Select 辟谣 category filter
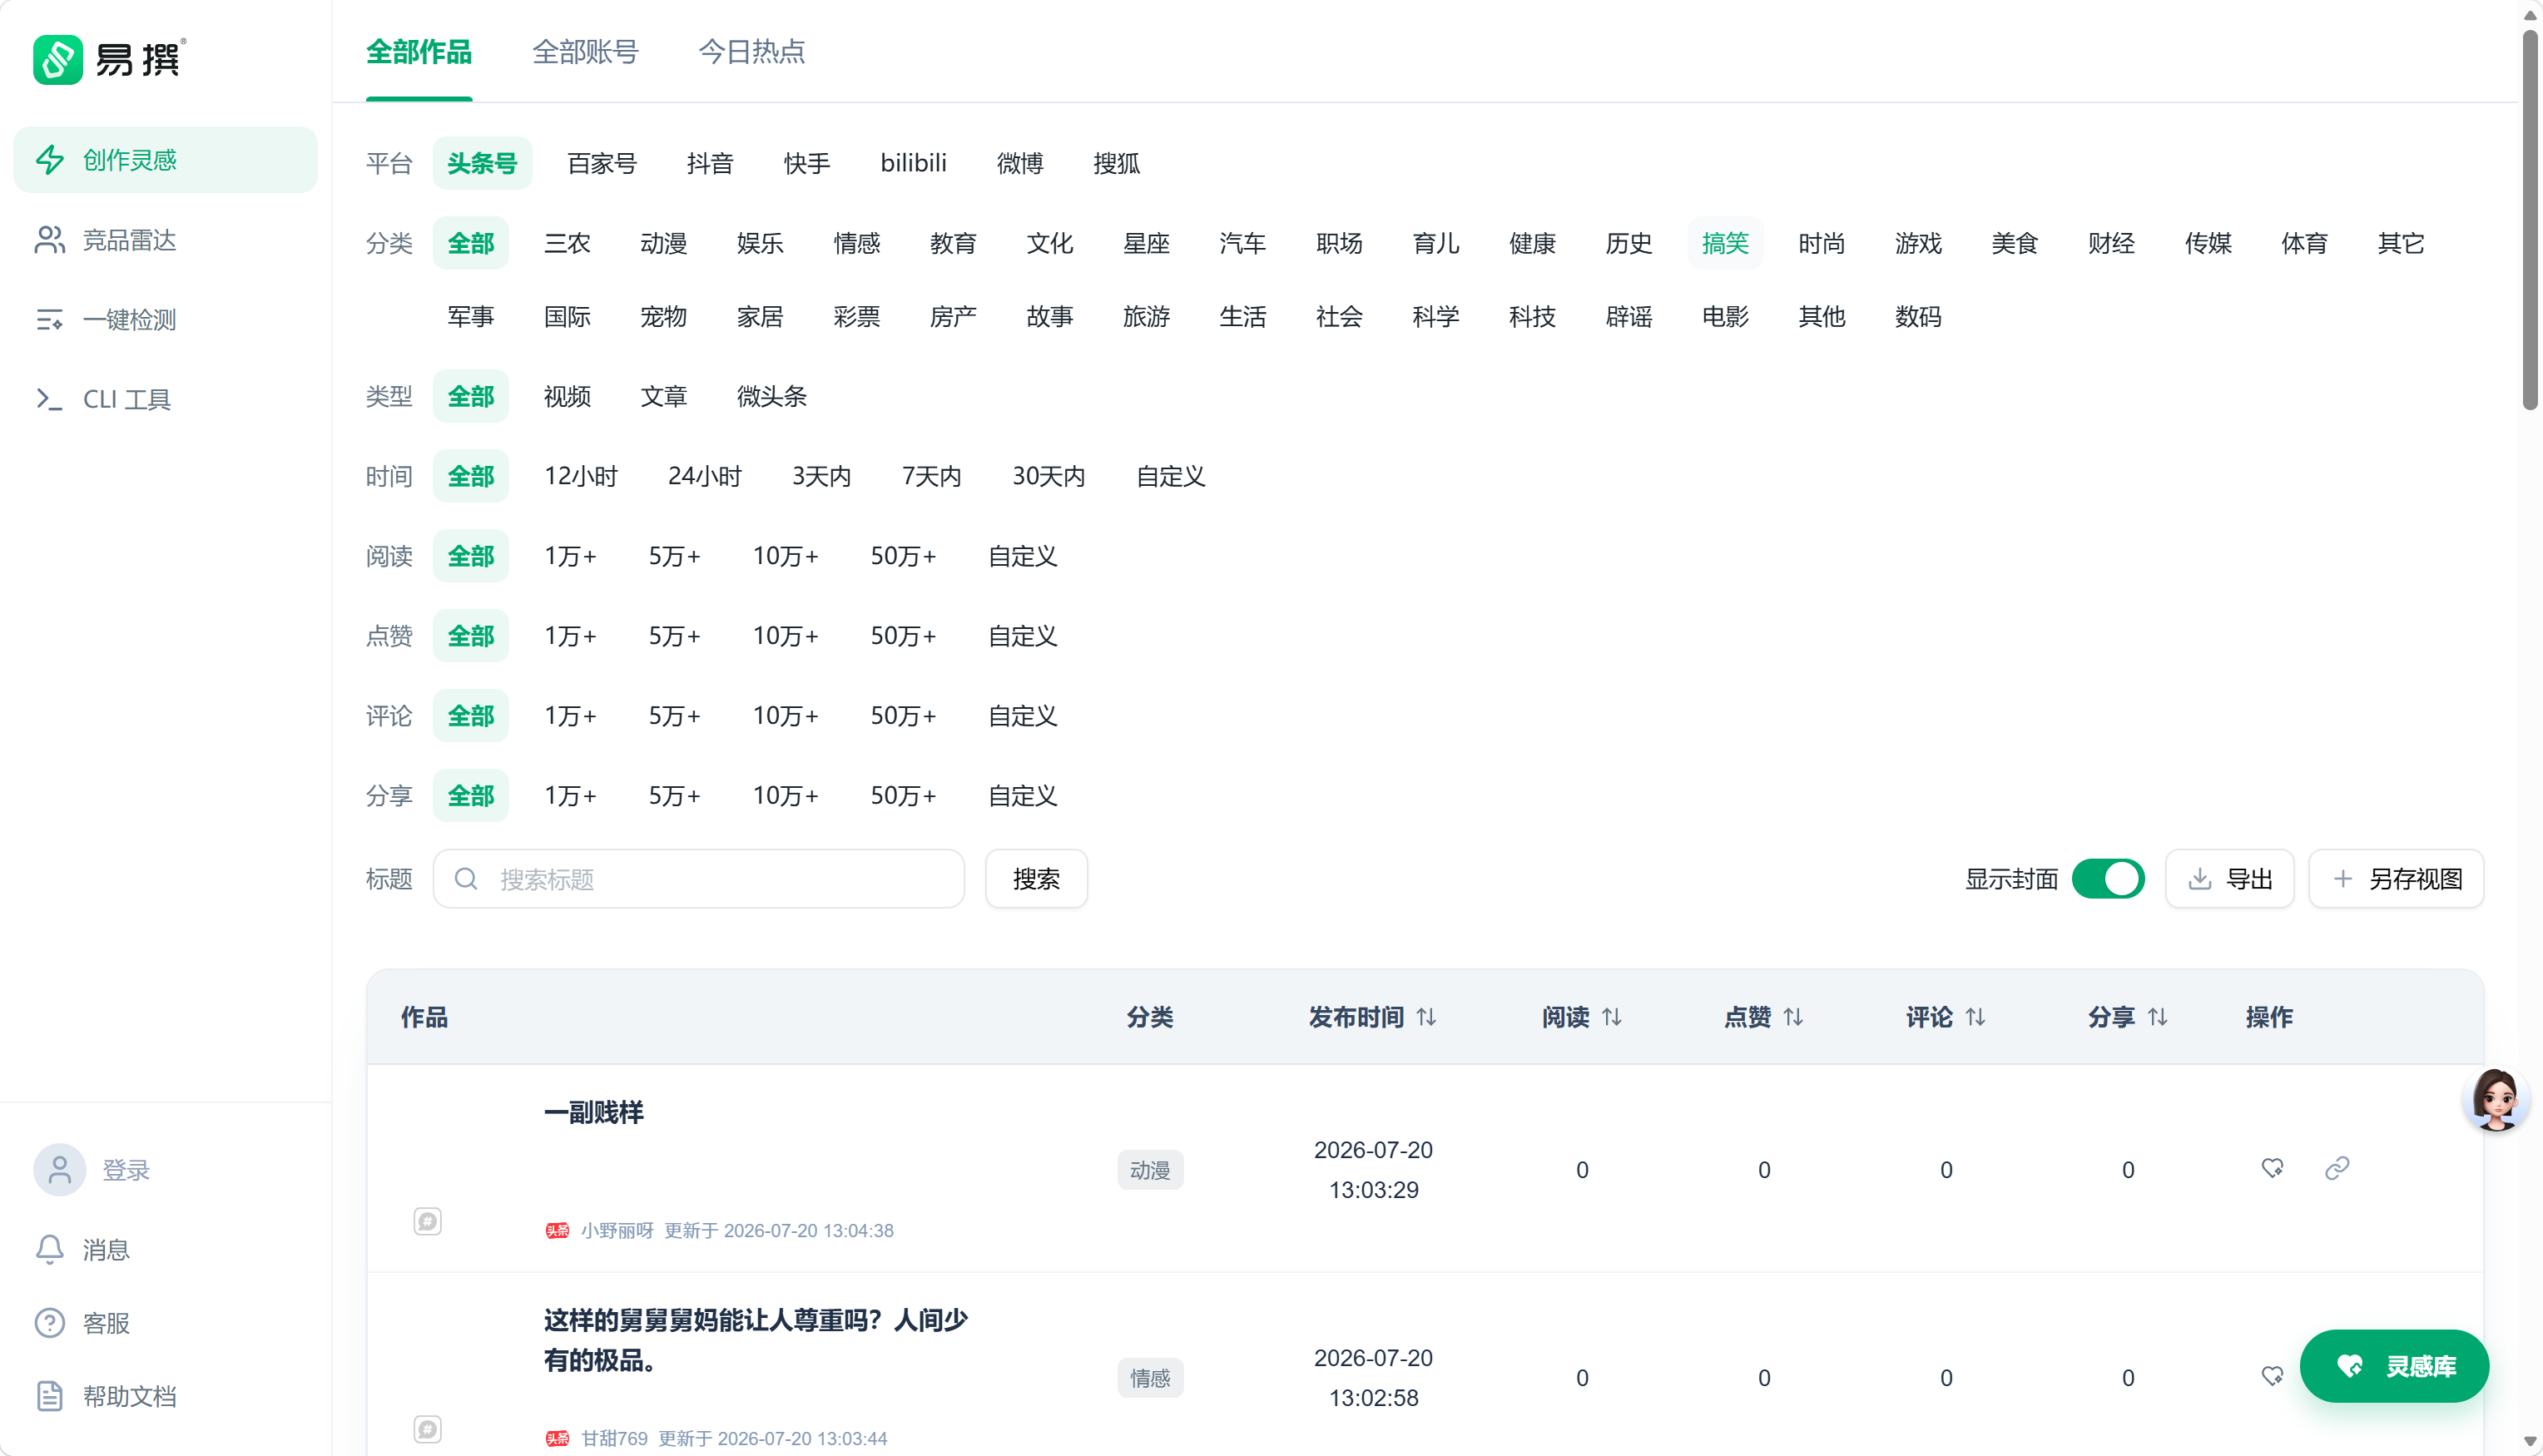Viewport: 2543px width, 1456px height. pyautogui.click(x=1629, y=317)
